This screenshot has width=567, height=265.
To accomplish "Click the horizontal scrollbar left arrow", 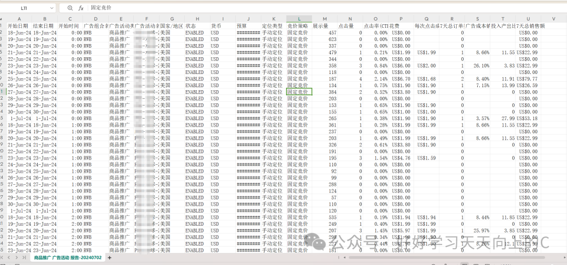I will [345, 258].
